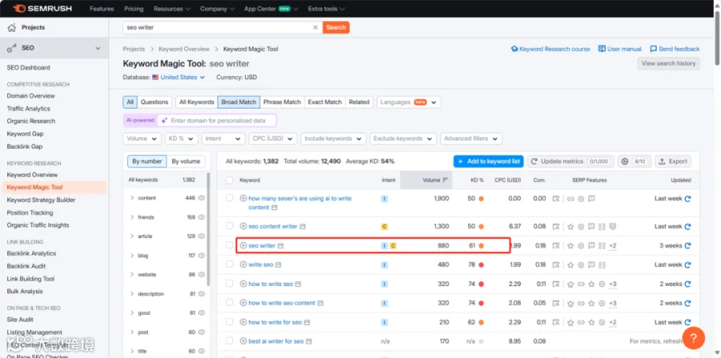Tick checkbox for seo content writer row
The width and height of the screenshot is (721, 358).
tap(229, 226)
